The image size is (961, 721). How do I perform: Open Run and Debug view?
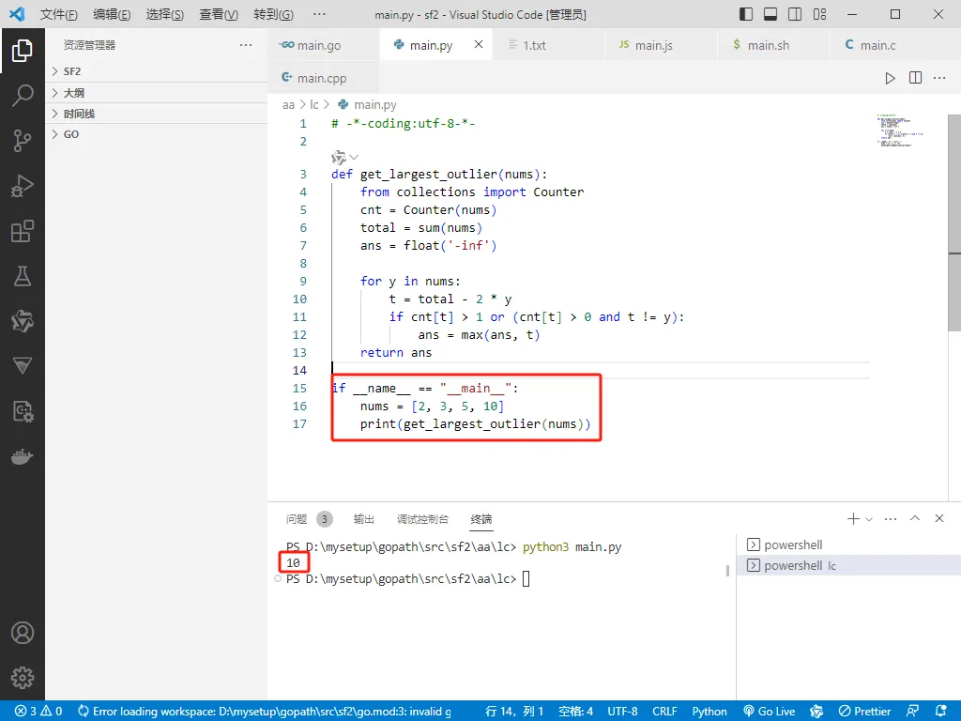23,186
